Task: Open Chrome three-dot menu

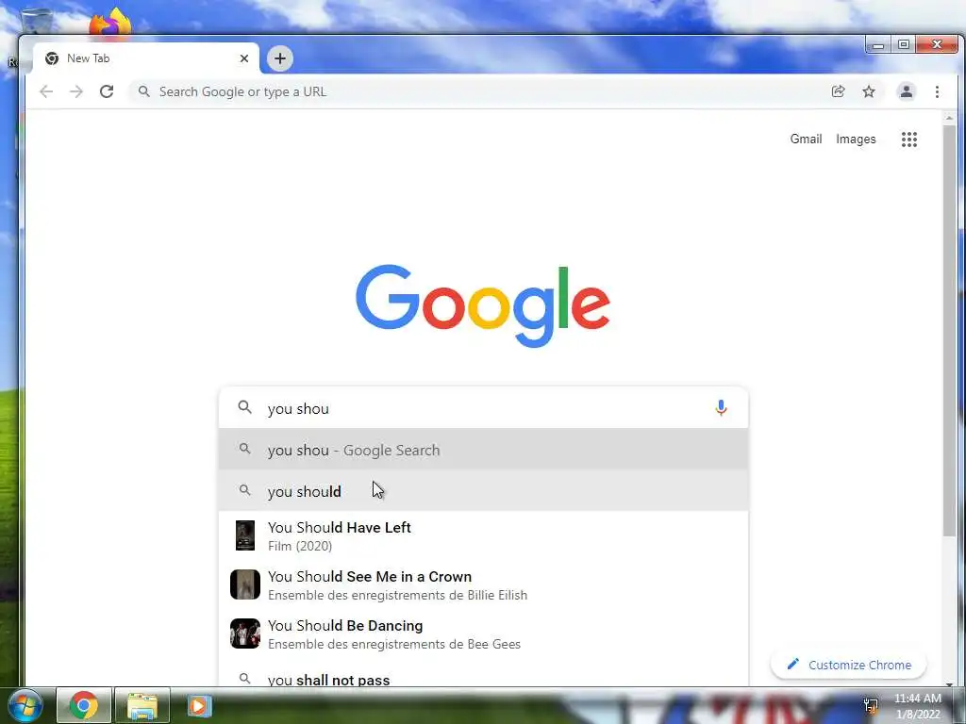Action: click(937, 91)
